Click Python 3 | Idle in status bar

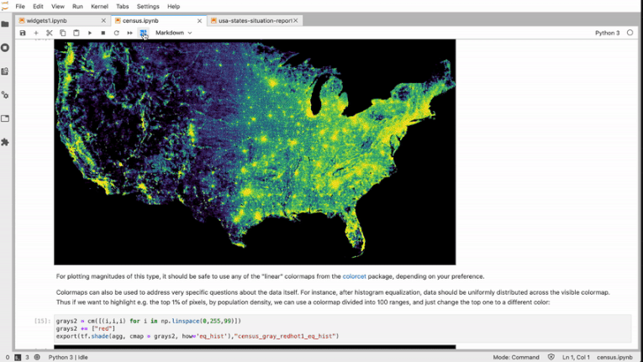click(68, 358)
